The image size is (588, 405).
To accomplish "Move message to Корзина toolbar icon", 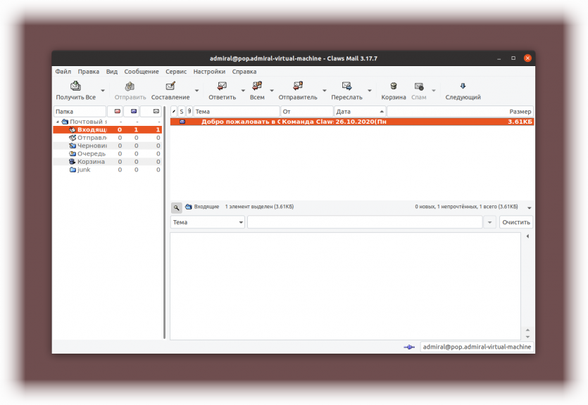I will pos(394,86).
